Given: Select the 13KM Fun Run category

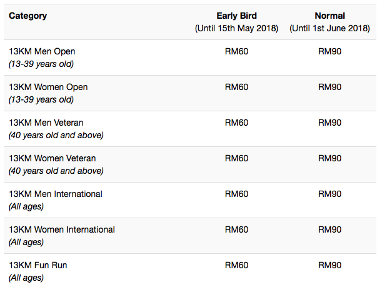Looking at the screenshot, I should point(38,265).
